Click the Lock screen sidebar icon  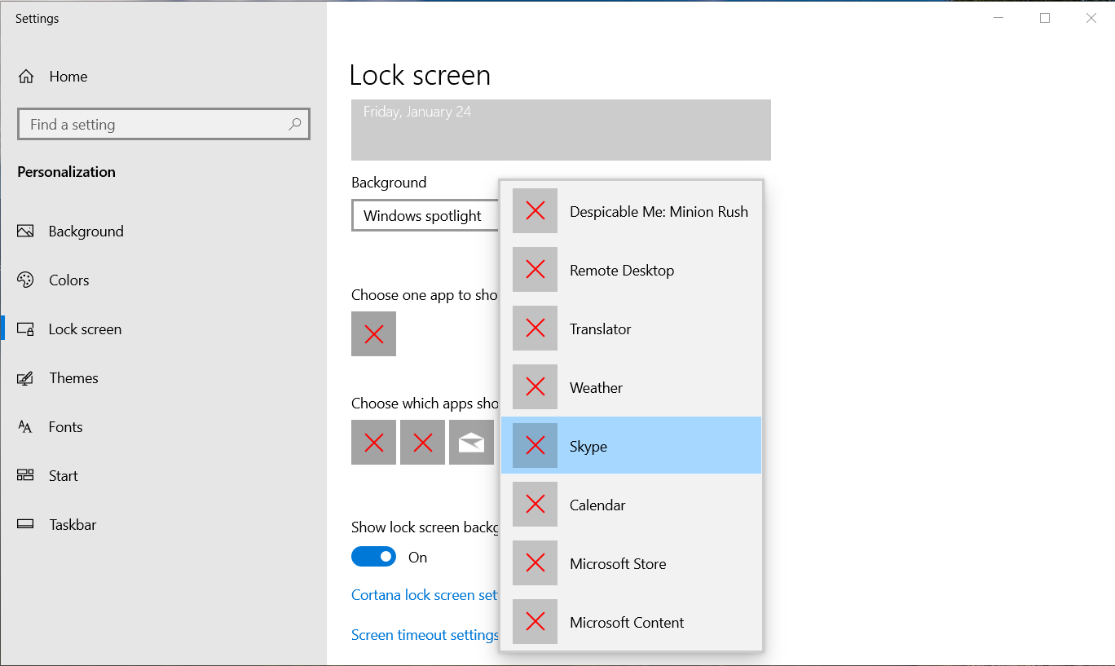pos(25,329)
